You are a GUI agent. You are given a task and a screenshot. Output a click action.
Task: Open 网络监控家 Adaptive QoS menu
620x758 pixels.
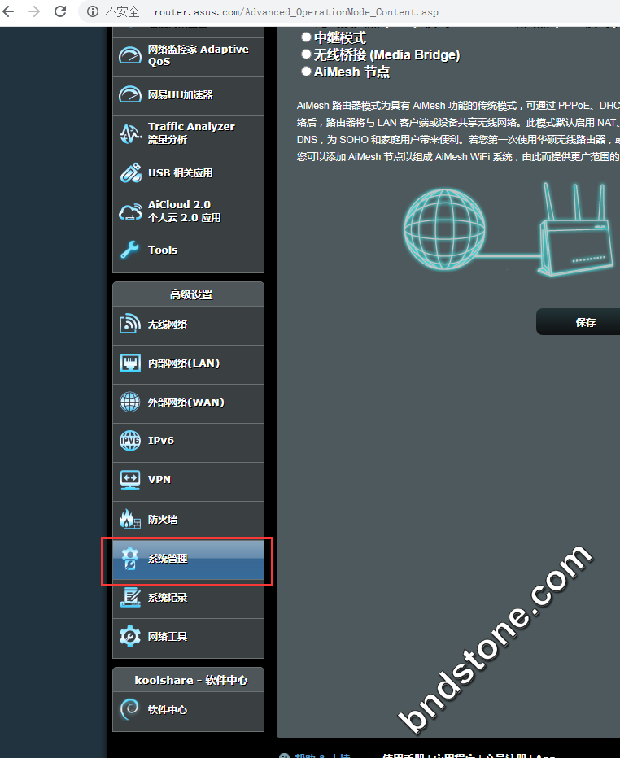tap(188, 57)
